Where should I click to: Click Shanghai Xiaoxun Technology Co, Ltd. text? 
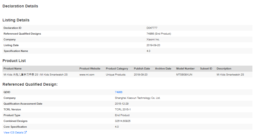[137, 98]
